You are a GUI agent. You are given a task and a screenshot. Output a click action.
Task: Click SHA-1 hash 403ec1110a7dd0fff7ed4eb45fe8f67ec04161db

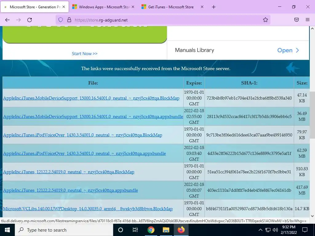click(249, 190)
